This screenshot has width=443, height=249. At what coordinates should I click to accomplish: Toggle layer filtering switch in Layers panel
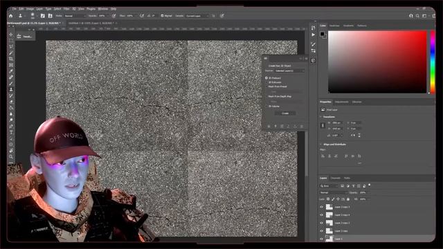pyautogui.click(x=369, y=185)
